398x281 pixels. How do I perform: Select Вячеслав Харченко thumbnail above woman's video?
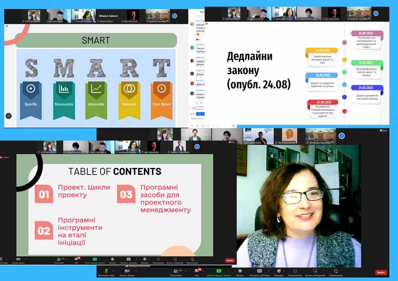[320, 136]
